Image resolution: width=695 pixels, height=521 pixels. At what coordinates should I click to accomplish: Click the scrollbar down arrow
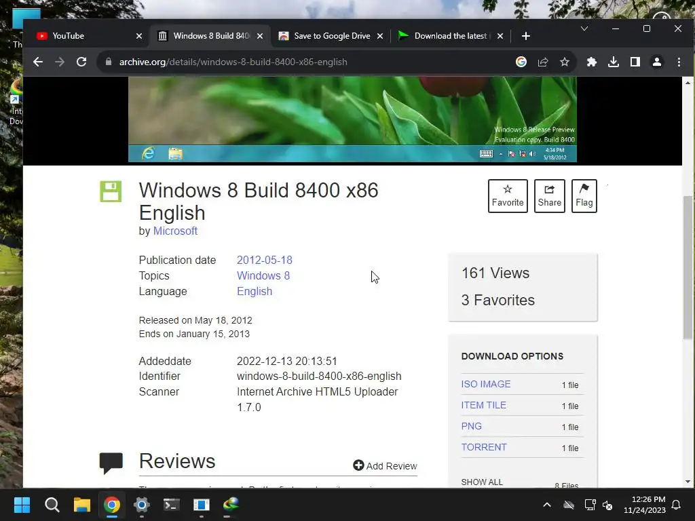coord(688,482)
